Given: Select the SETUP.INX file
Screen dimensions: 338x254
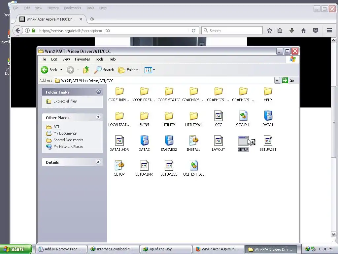Looking at the screenshot, I should [x=144, y=168].
